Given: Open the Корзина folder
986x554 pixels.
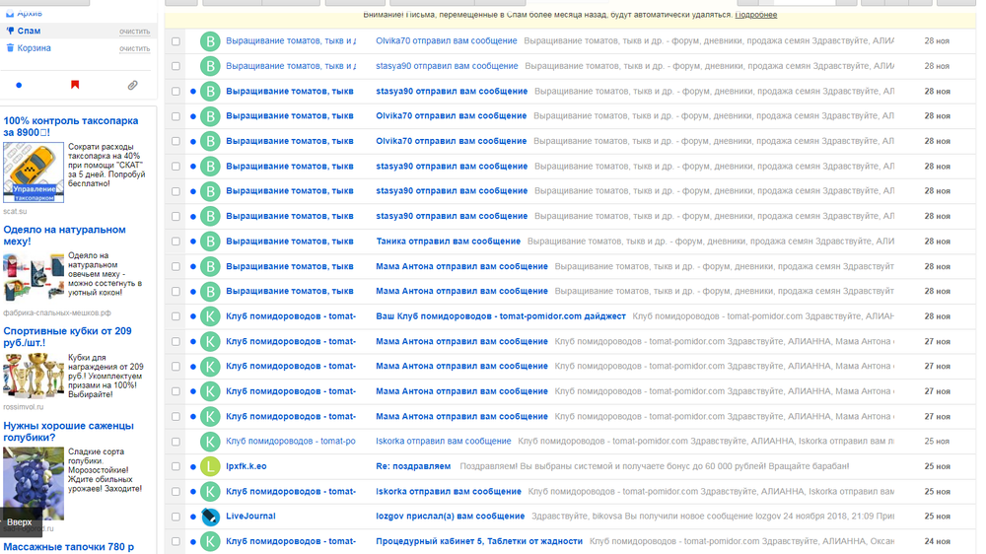Looking at the screenshot, I should [35, 47].
